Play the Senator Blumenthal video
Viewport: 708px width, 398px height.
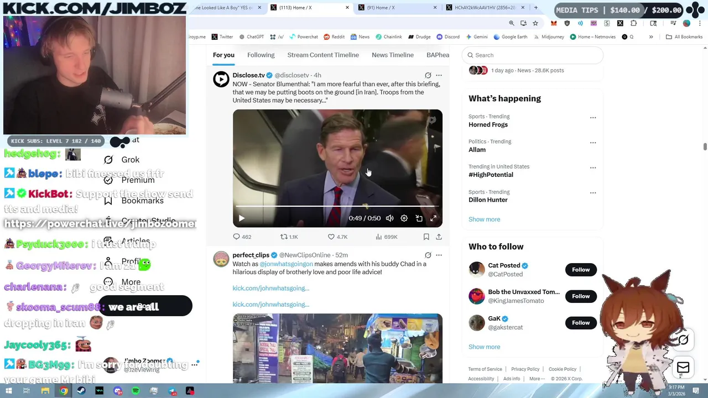pyautogui.click(x=242, y=218)
